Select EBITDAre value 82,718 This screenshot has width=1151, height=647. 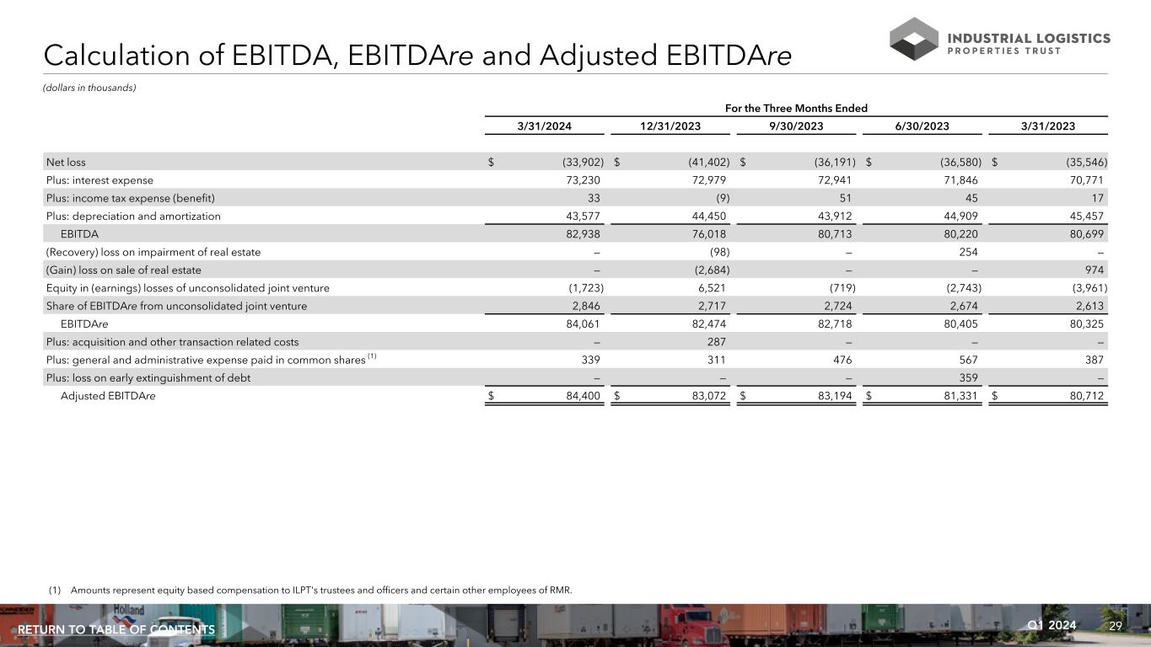coord(835,323)
